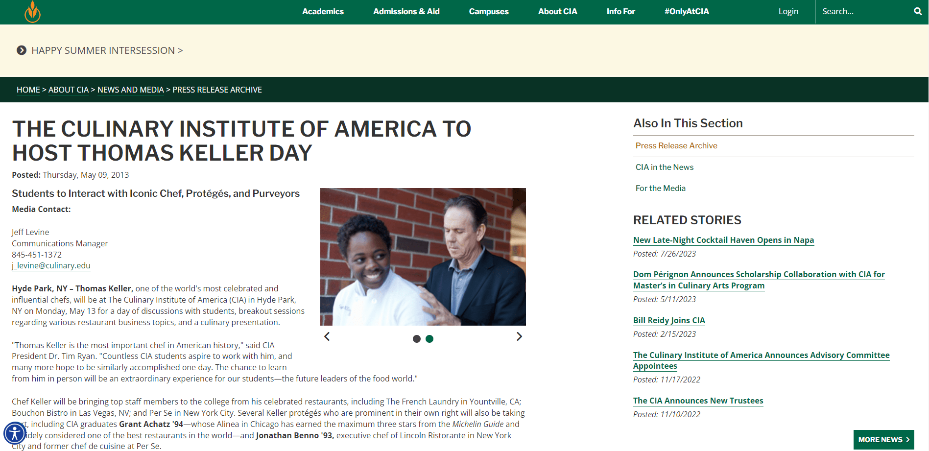Image resolution: width=929 pixels, height=451 pixels.
Task: Open Press Release Archive sidebar link
Action: point(676,145)
